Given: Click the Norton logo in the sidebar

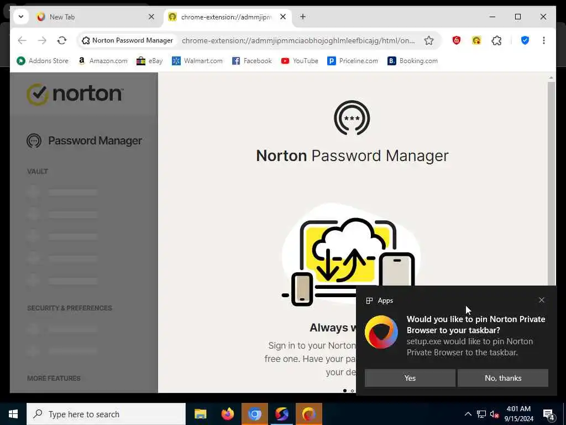Looking at the screenshot, I should (x=75, y=94).
